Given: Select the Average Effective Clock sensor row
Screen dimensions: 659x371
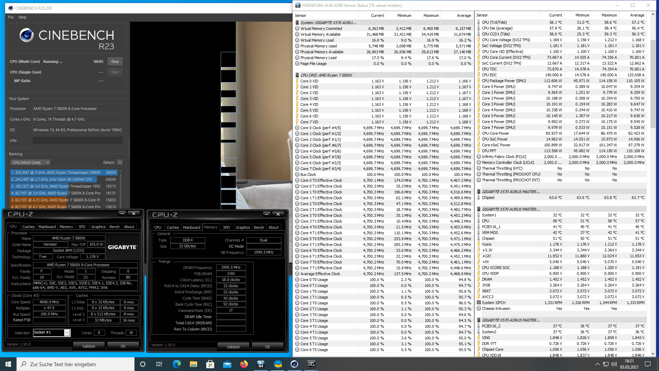Looking at the screenshot, I should (x=383, y=274).
